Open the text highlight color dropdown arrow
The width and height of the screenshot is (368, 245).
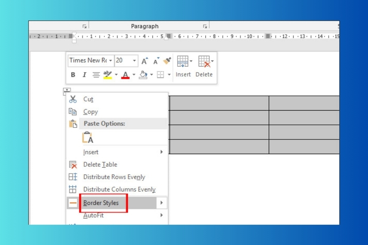(x=116, y=75)
